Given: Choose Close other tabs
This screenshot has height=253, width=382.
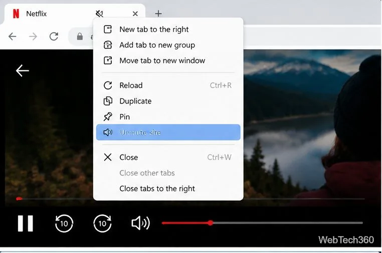Looking at the screenshot, I should click(168, 173).
